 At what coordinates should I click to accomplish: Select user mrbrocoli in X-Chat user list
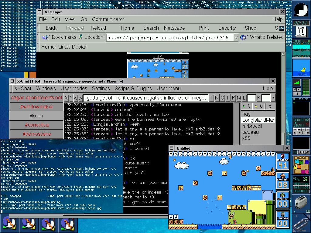(x=258, y=126)
